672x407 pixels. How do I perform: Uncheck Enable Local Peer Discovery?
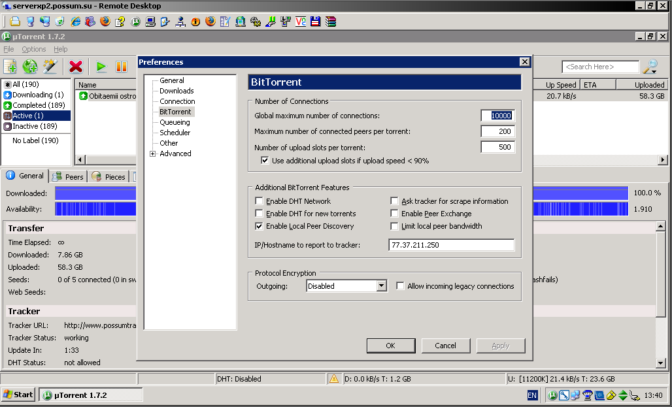[259, 226]
